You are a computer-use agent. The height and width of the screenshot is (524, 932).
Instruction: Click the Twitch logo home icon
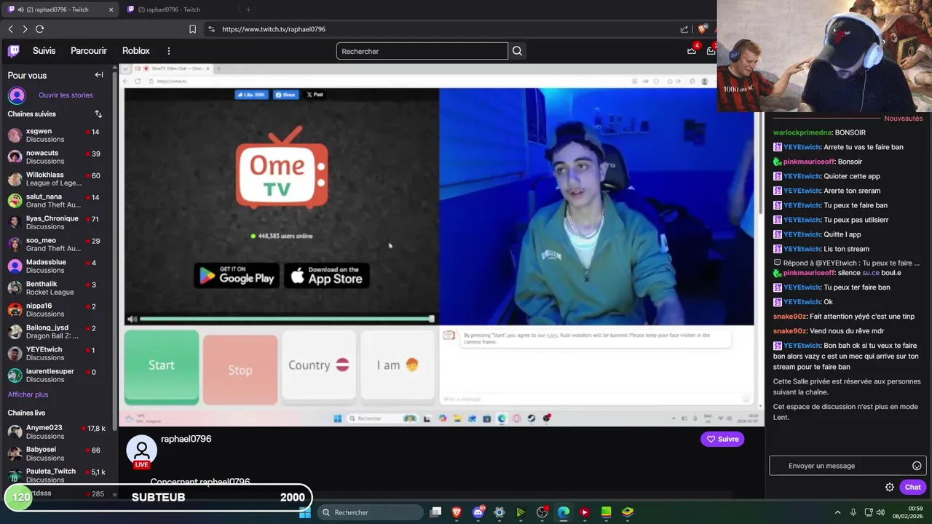pos(14,51)
